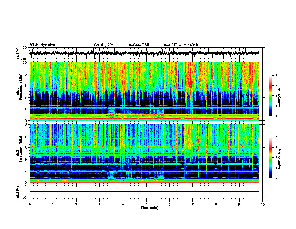Click "4" on ch.2 frequency axis
The image size is (296, 229).
click(x=26, y=160)
